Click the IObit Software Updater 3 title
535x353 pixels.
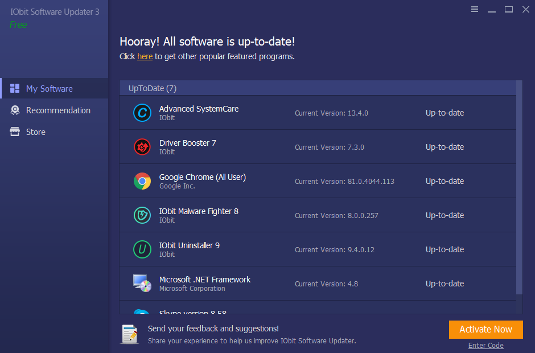(x=55, y=12)
